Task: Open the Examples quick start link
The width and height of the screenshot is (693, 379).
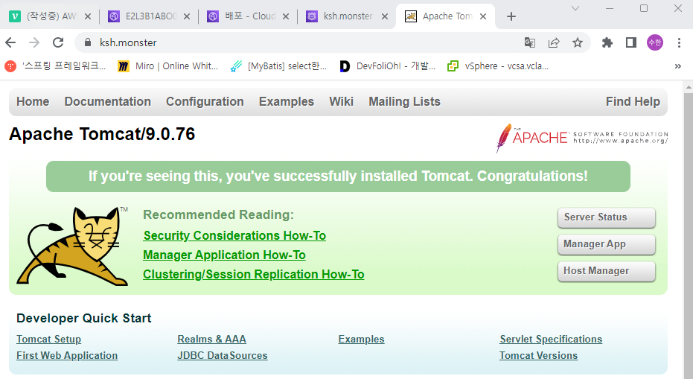Action: 361,340
